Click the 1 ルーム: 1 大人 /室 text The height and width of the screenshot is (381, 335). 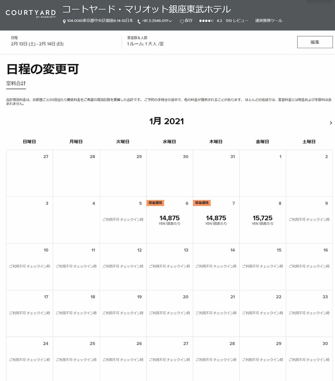(145, 44)
